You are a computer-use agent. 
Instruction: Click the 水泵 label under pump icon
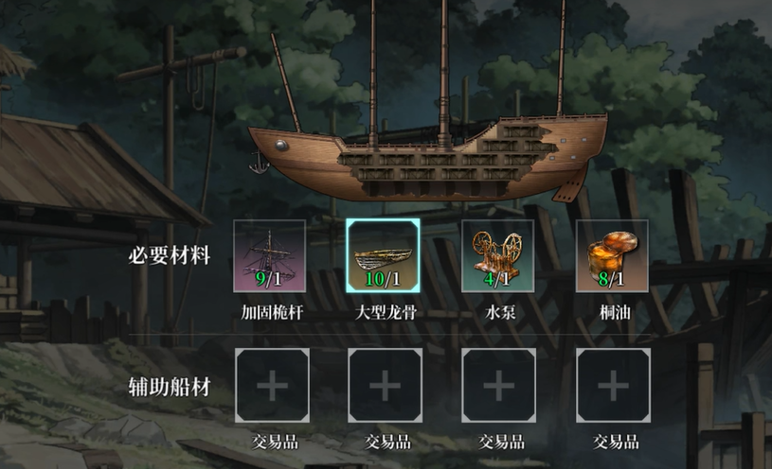pyautogui.click(x=500, y=312)
